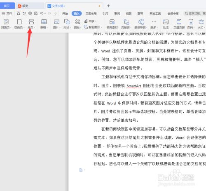Viewport: 206px width, 191px height.
Task: Click the 查找功能 search field
Action: (195, 13)
